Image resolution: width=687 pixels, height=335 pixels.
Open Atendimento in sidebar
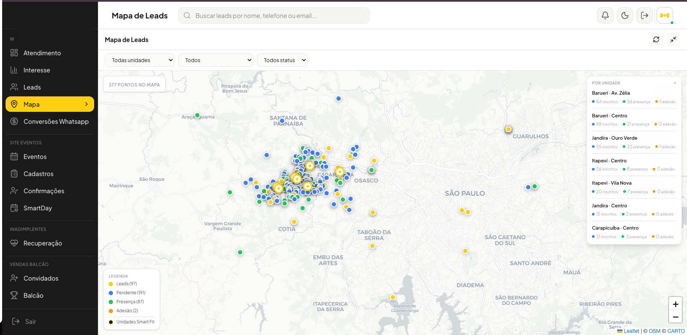[50, 53]
